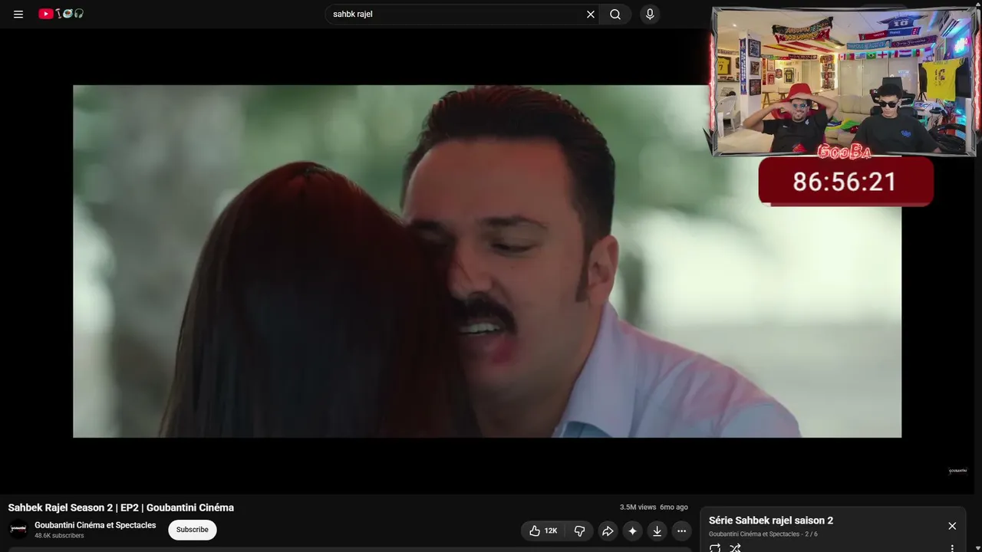Go to YouTube home via logo
This screenshot has height=552, width=982.
point(61,14)
